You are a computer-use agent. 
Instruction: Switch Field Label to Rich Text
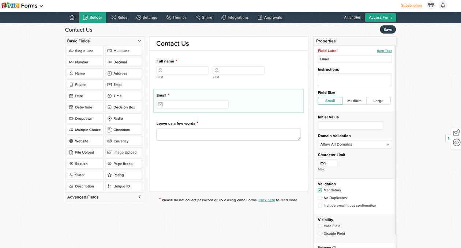coord(384,51)
